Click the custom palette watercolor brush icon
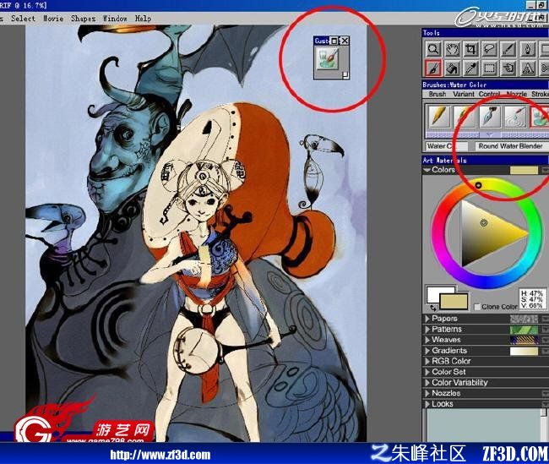The width and height of the screenshot is (549, 464). click(x=327, y=57)
